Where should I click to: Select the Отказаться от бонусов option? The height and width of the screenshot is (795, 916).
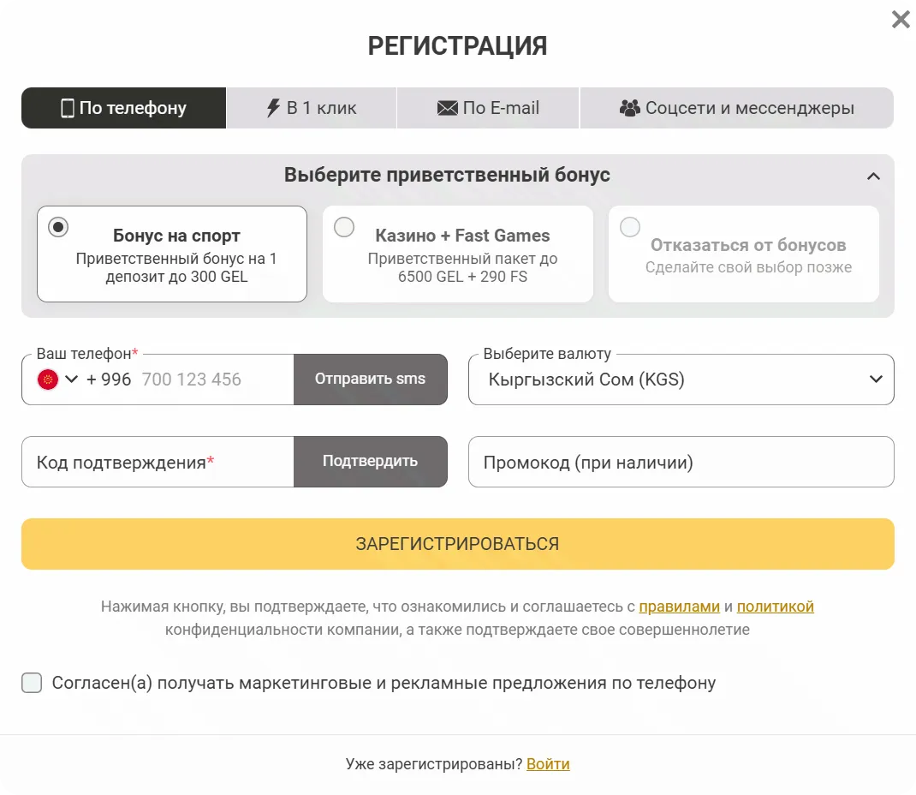click(630, 227)
